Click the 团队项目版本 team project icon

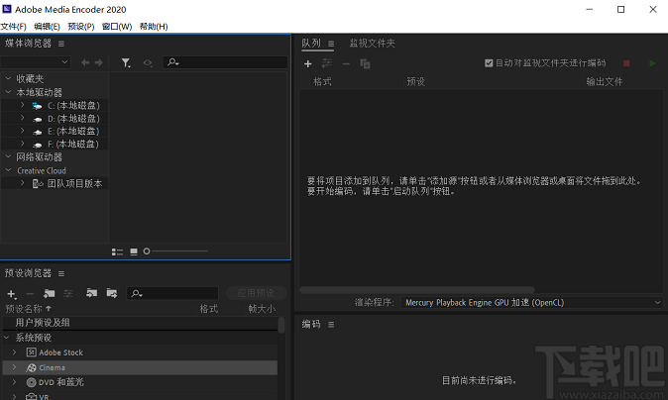tap(38, 184)
